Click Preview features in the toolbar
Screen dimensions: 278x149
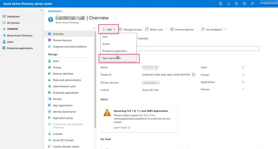182,30
